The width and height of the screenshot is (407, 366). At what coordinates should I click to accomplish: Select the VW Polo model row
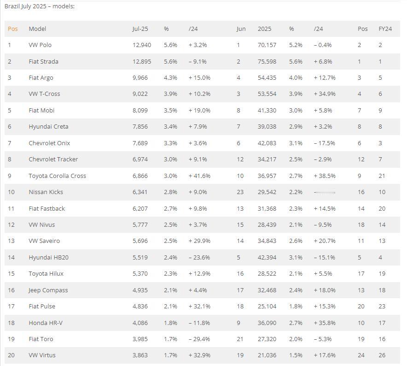[202, 45]
